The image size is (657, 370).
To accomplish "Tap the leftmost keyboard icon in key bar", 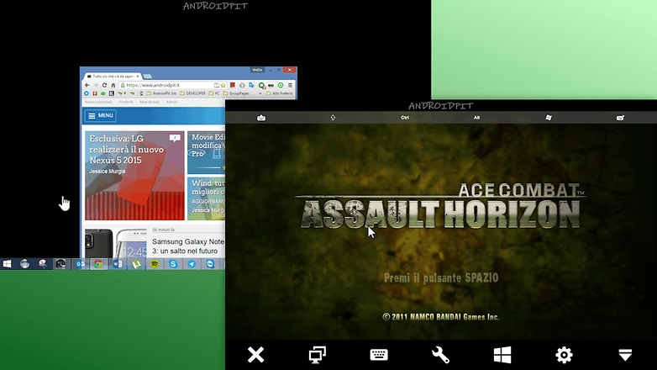I will coord(261,118).
